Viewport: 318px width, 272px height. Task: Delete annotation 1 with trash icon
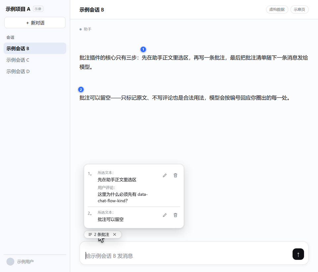coord(176,175)
